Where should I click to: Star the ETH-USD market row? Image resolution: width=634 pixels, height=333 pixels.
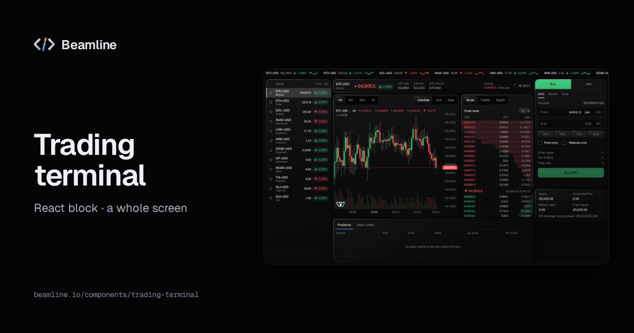pos(271,102)
